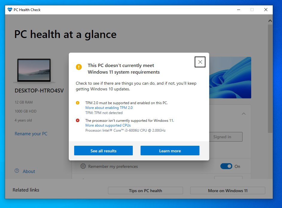Close the PC Health Check window
The height and width of the screenshot is (208, 282).
pos(266,10)
